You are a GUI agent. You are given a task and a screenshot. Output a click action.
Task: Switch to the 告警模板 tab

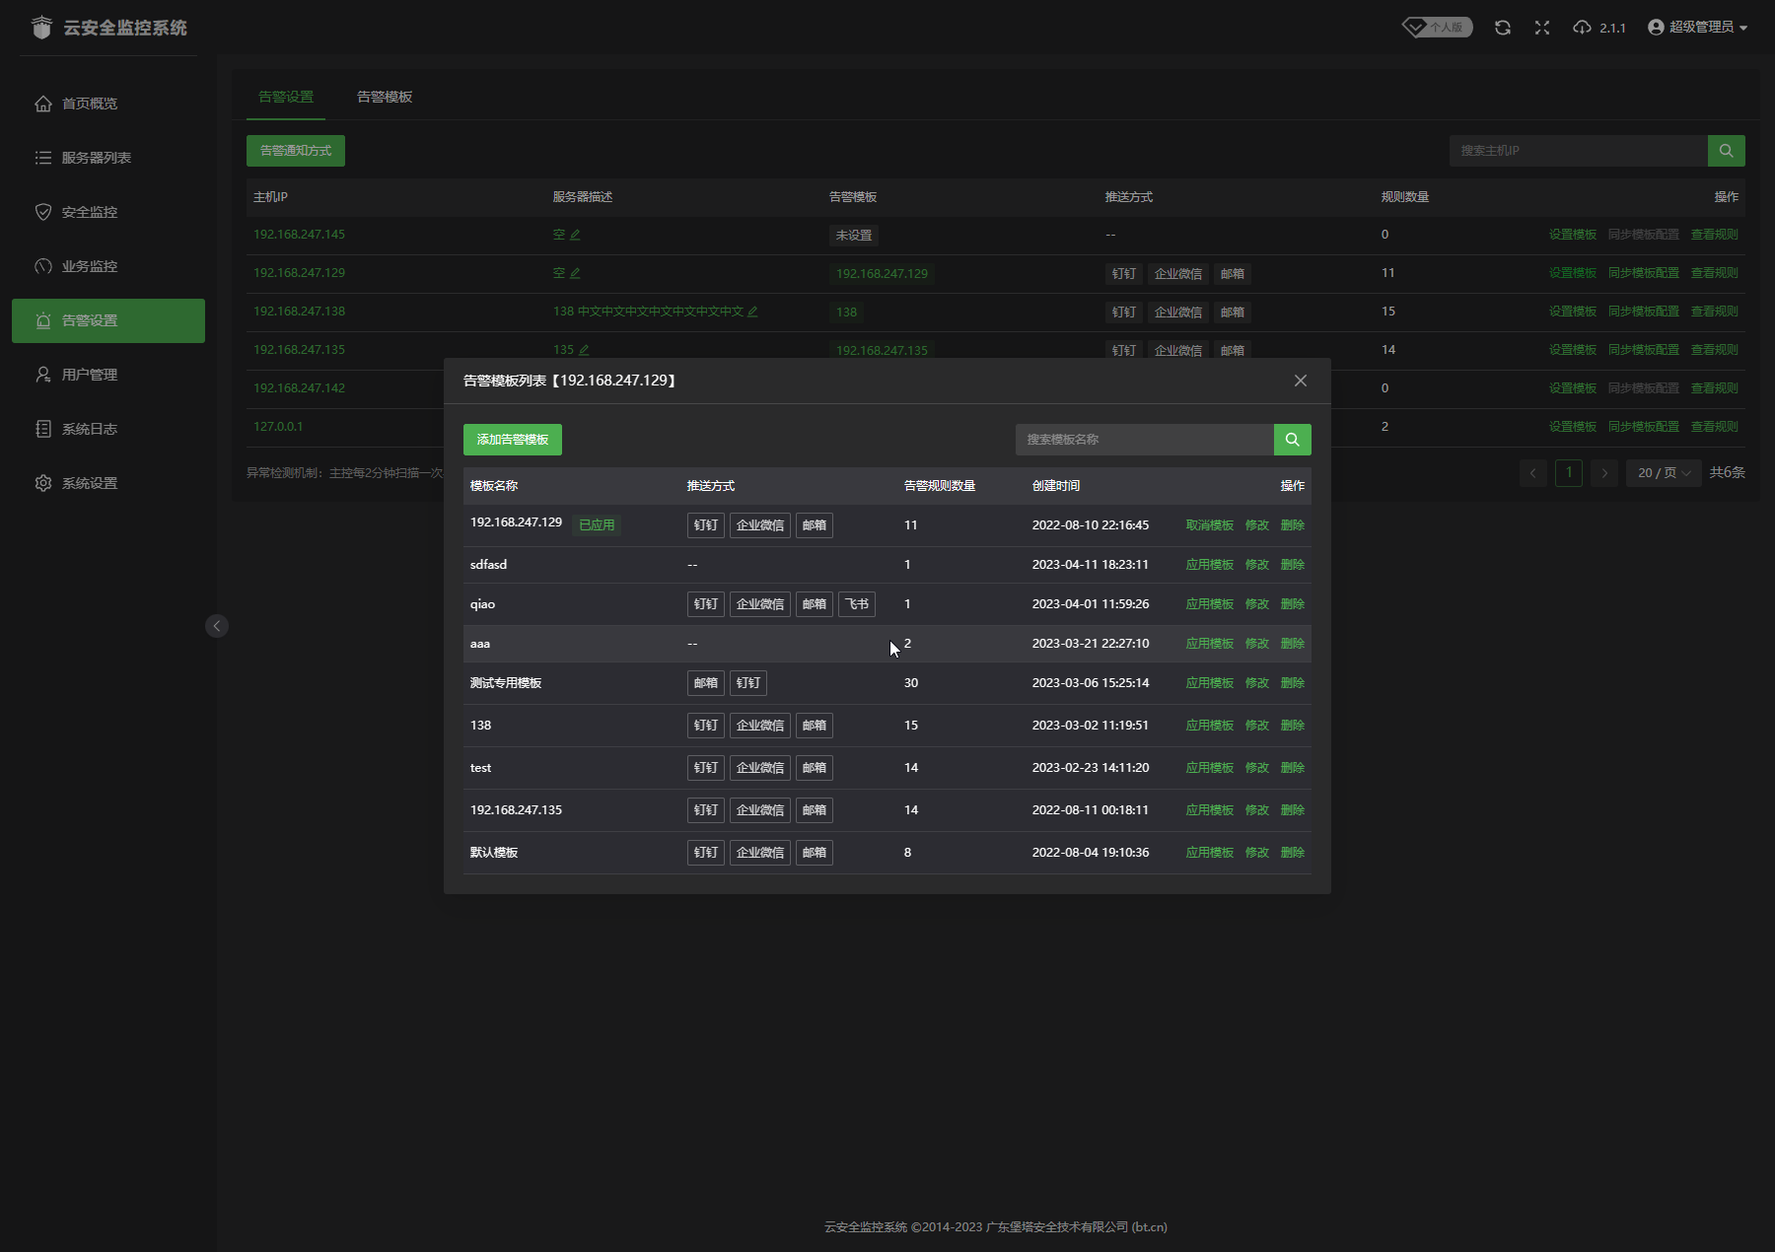(385, 97)
